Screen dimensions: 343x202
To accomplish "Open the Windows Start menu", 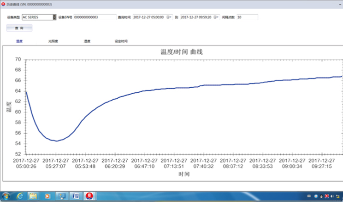I will click(x=6, y=196).
